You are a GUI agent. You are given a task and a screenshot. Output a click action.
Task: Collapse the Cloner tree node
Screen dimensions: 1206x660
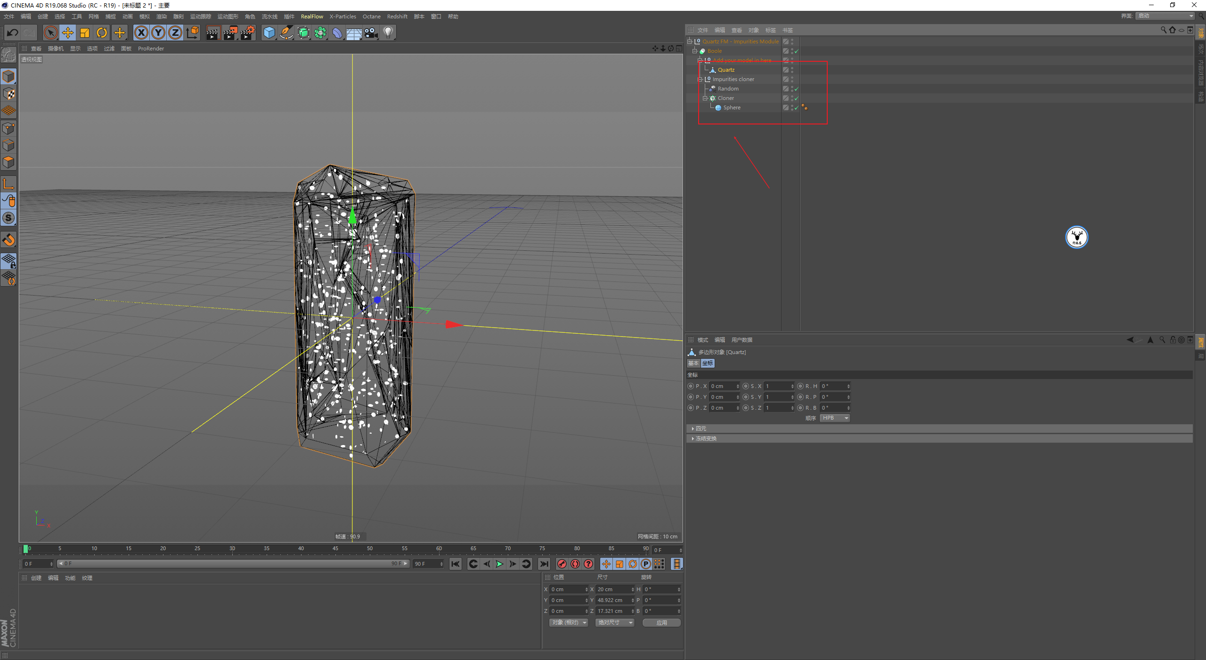point(705,98)
